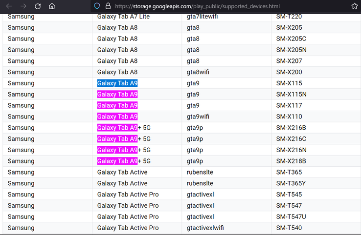This screenshot has height=235, width=361.
Task: Click model SM-X110 cell
Action: (289, 117)
